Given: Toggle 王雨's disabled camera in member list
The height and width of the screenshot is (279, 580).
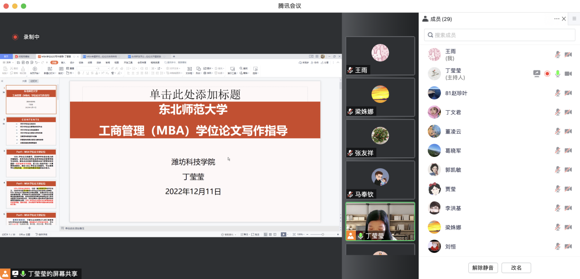Looking at the screenshot, I should click(568, 54).
